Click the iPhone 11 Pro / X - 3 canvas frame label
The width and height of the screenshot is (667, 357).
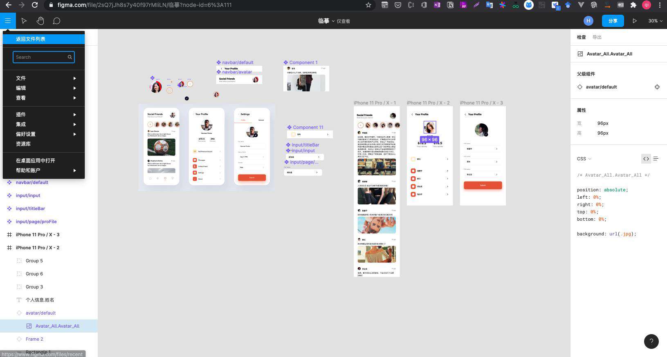tap(481, 103)
